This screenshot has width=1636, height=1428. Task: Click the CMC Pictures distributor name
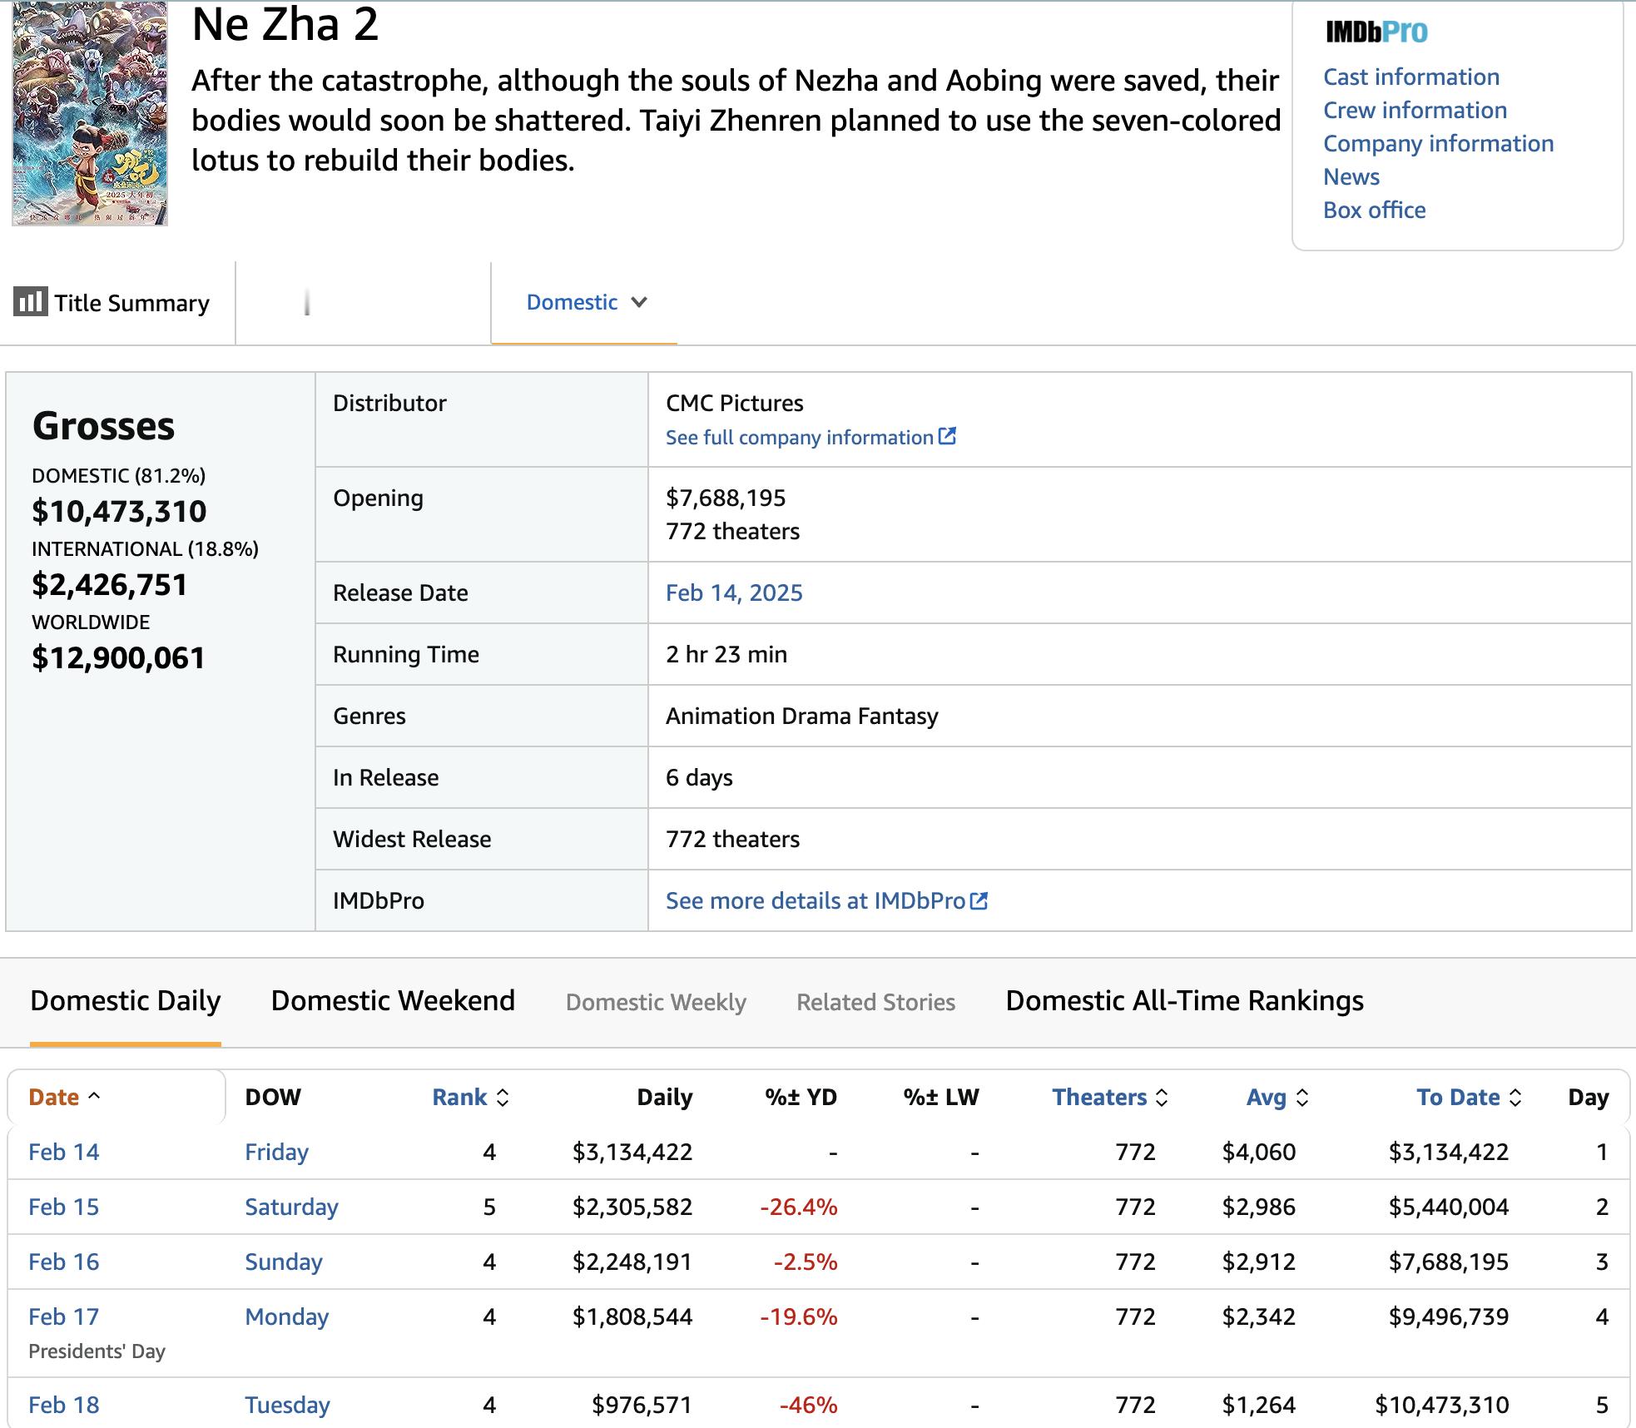tap(735, 403)
